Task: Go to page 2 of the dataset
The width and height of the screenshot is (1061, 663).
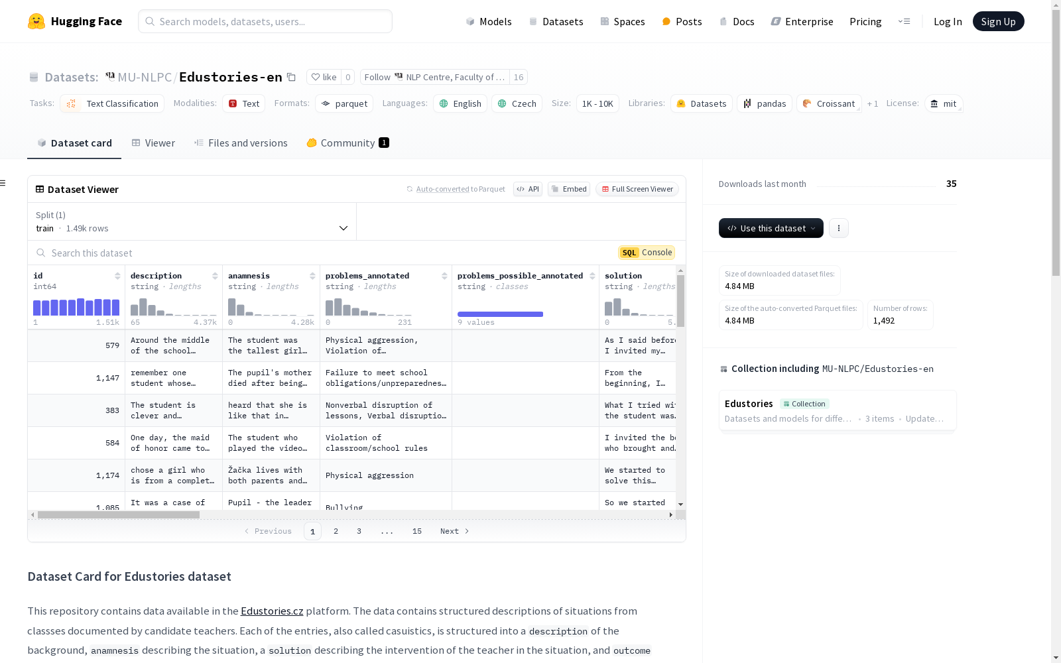Action: 336,531
